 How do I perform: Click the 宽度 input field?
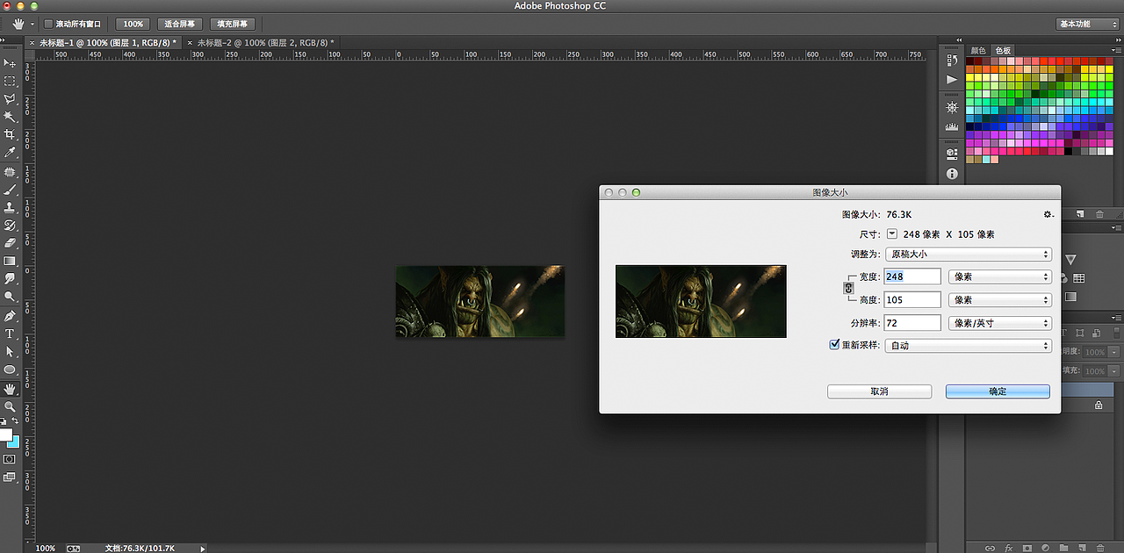tap(912, 276)
